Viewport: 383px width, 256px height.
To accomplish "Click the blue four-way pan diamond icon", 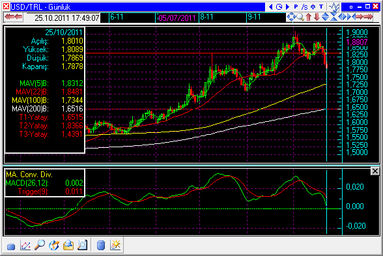I will click(291, 17).
